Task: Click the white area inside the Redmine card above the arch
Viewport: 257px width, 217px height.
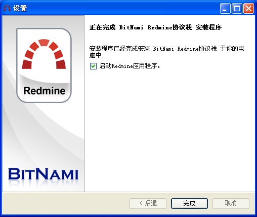Action: coord(44,34)
